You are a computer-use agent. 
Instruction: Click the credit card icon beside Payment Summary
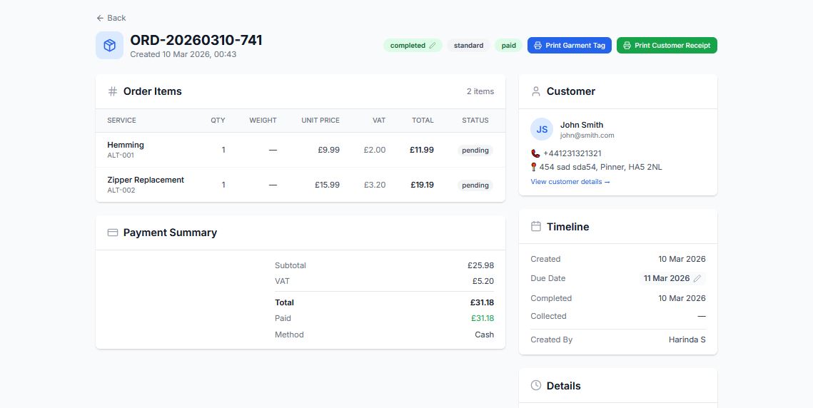point(113,233)
